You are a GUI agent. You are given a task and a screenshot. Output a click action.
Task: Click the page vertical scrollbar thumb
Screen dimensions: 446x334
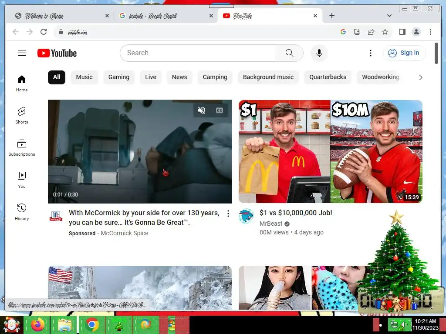(x=436, y=53)
